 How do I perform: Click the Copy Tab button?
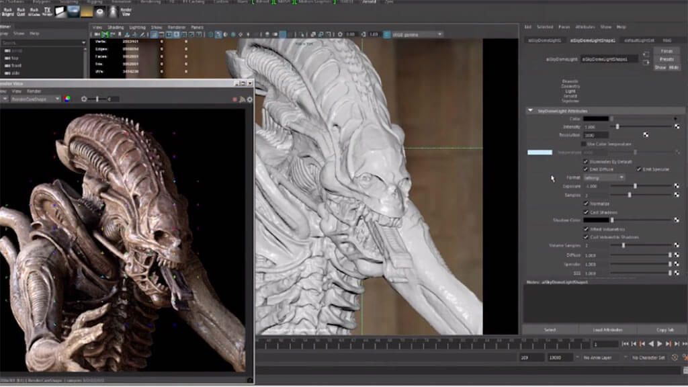coord(664,329)
